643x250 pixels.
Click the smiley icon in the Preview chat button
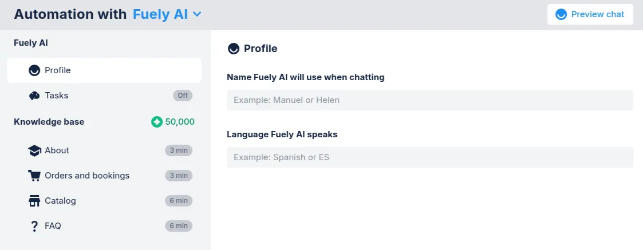coord(561,14)
